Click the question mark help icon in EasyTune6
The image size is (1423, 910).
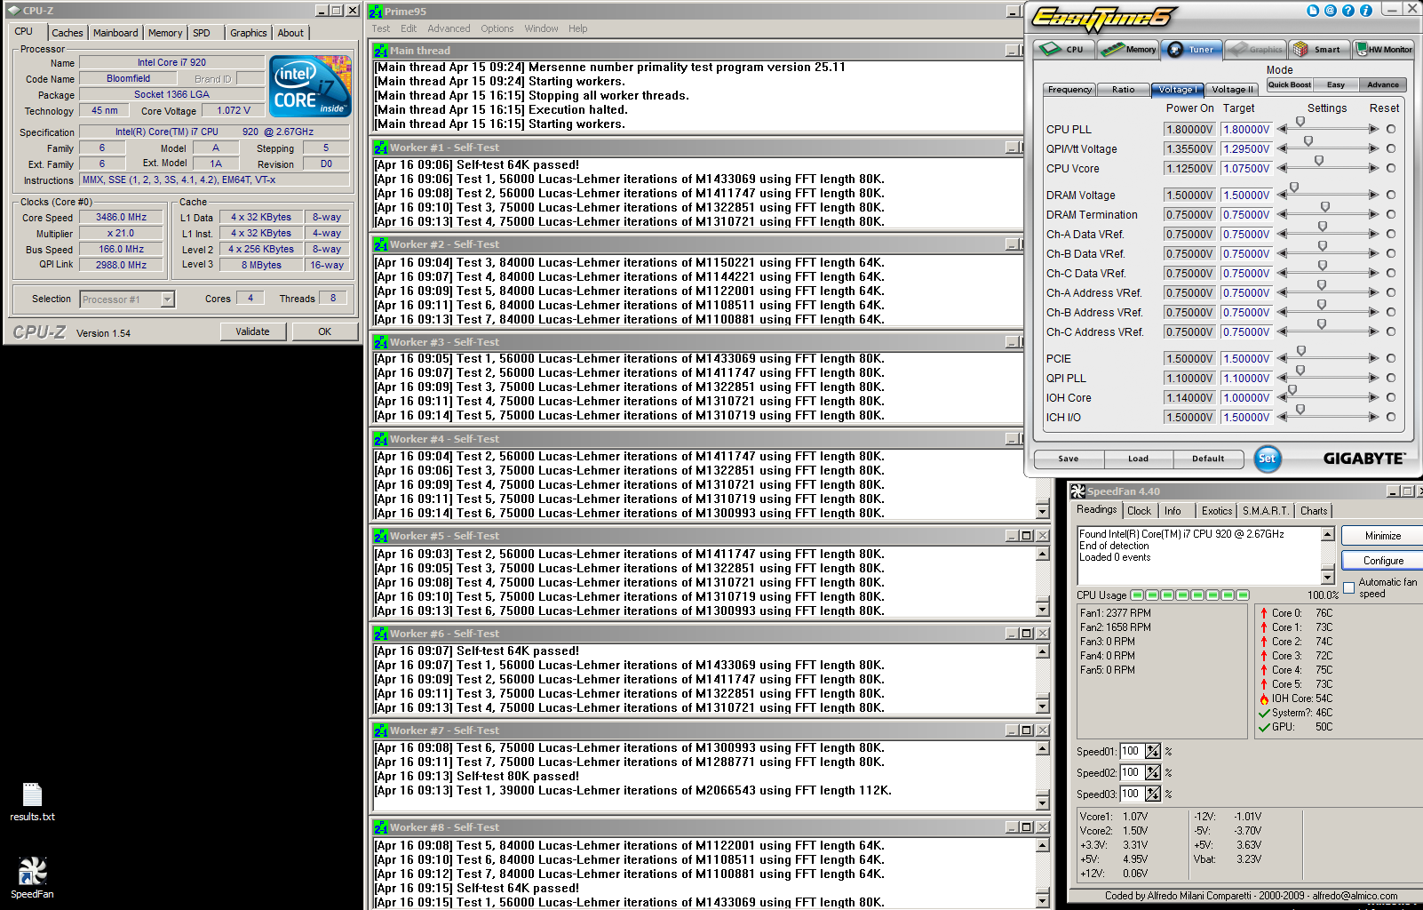[1348, 11]
